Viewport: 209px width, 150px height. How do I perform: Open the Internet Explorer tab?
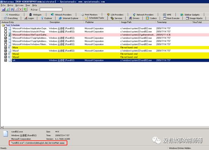click(x=69, y=18)
